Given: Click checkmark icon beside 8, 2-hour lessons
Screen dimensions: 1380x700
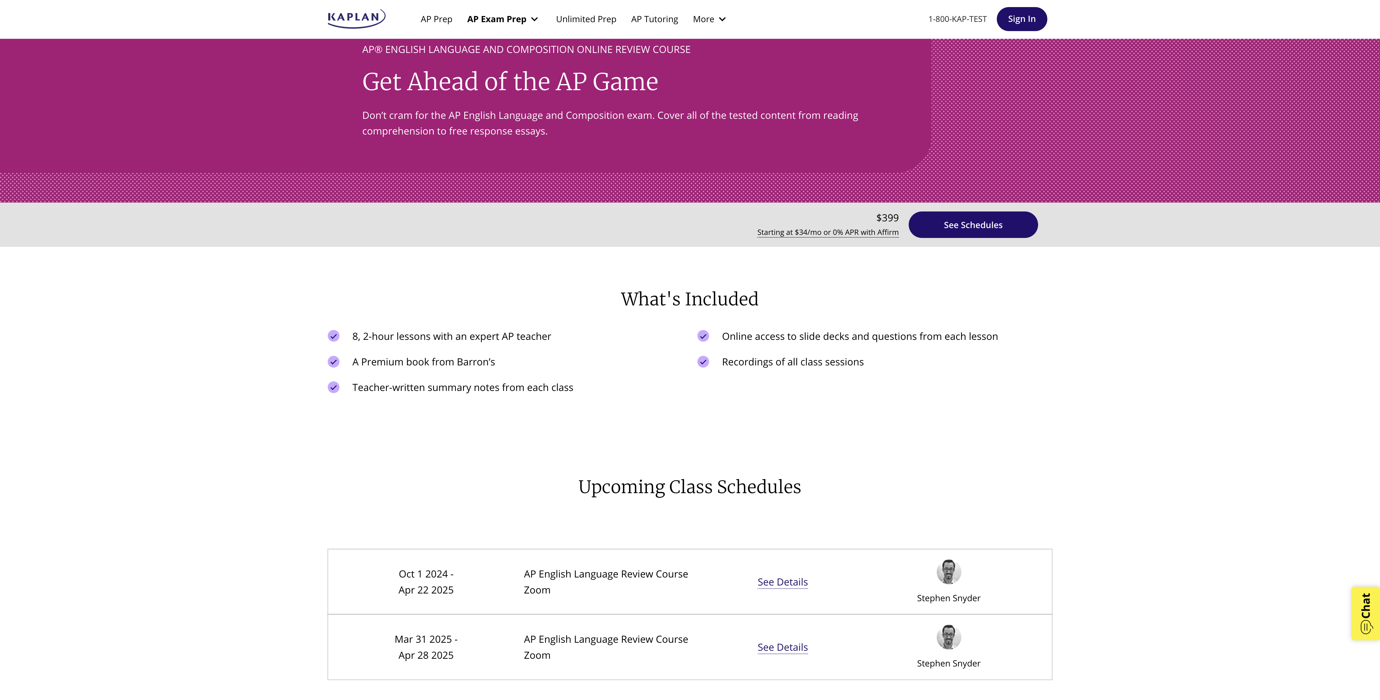Looking at the screenshot, I should 334,336.
